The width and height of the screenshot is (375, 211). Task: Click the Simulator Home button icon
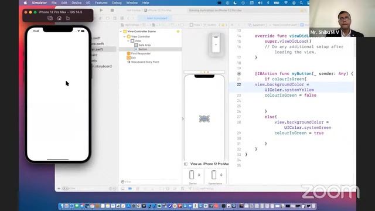(59, 18)
